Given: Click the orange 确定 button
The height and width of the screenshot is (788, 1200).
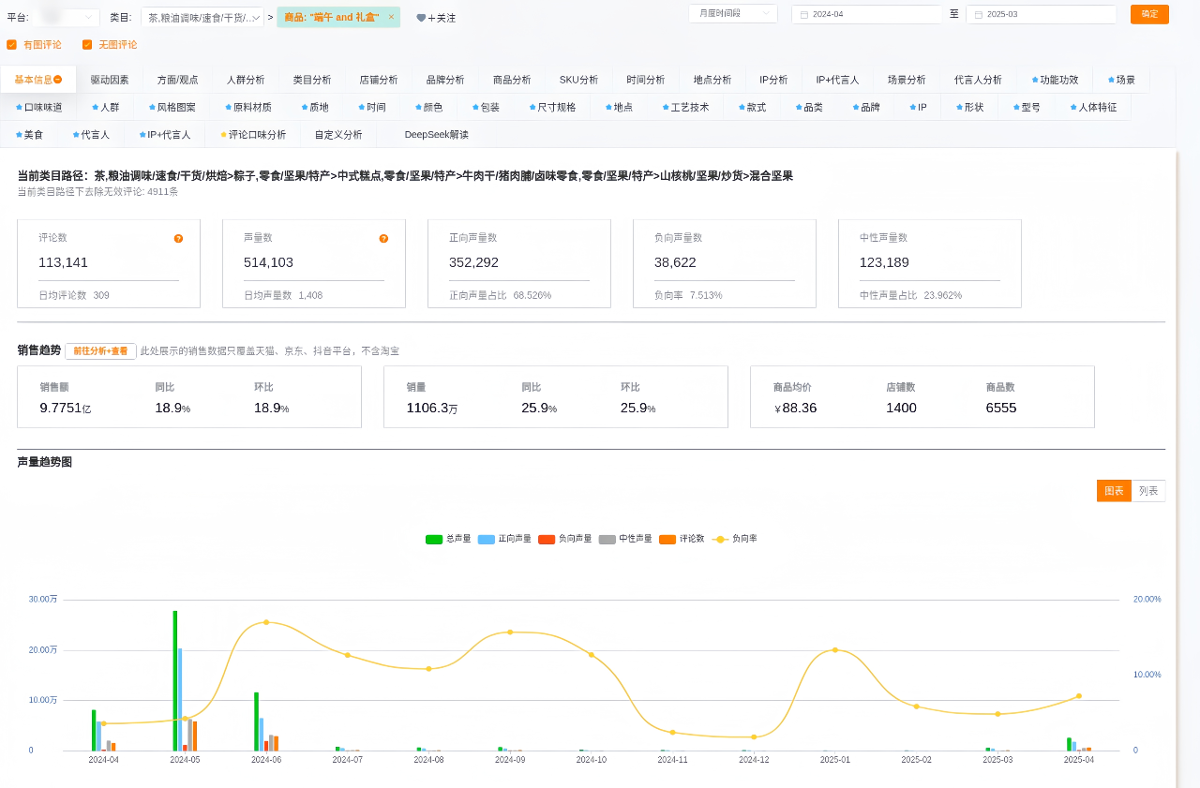Looking at the screenshot, I should [1149, 14].
